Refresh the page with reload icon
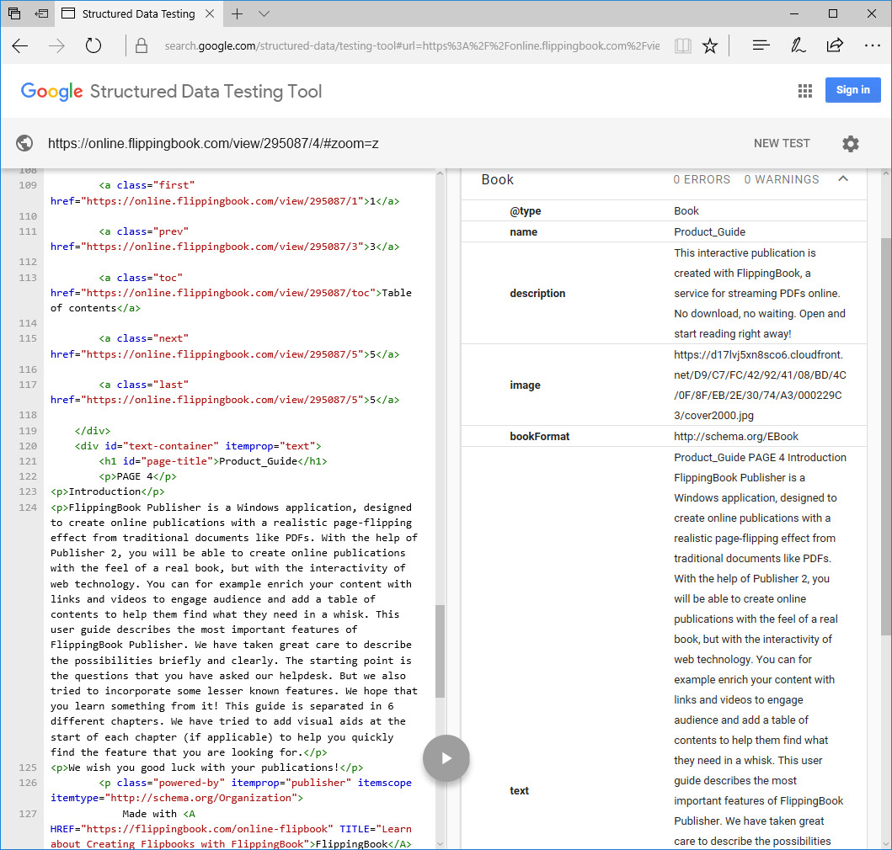Viewport: 892px width, 850px height. (93, 45)
